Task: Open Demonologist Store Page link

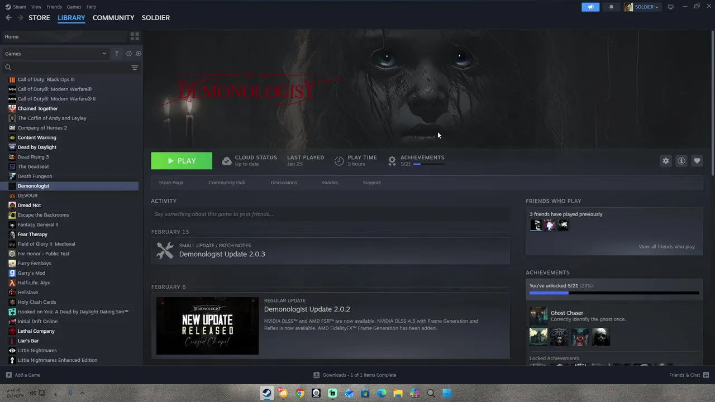Action: click(x=171, y=183)
